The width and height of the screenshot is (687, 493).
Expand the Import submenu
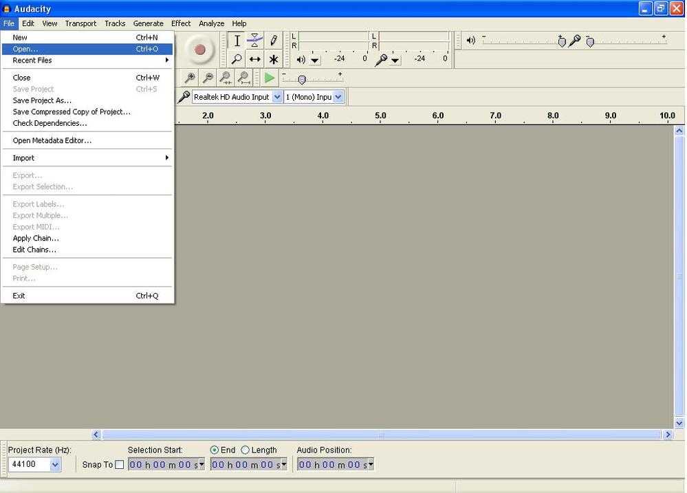coord(87,157)
